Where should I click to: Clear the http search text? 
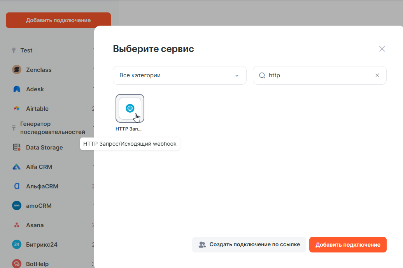tap(377, 75)
